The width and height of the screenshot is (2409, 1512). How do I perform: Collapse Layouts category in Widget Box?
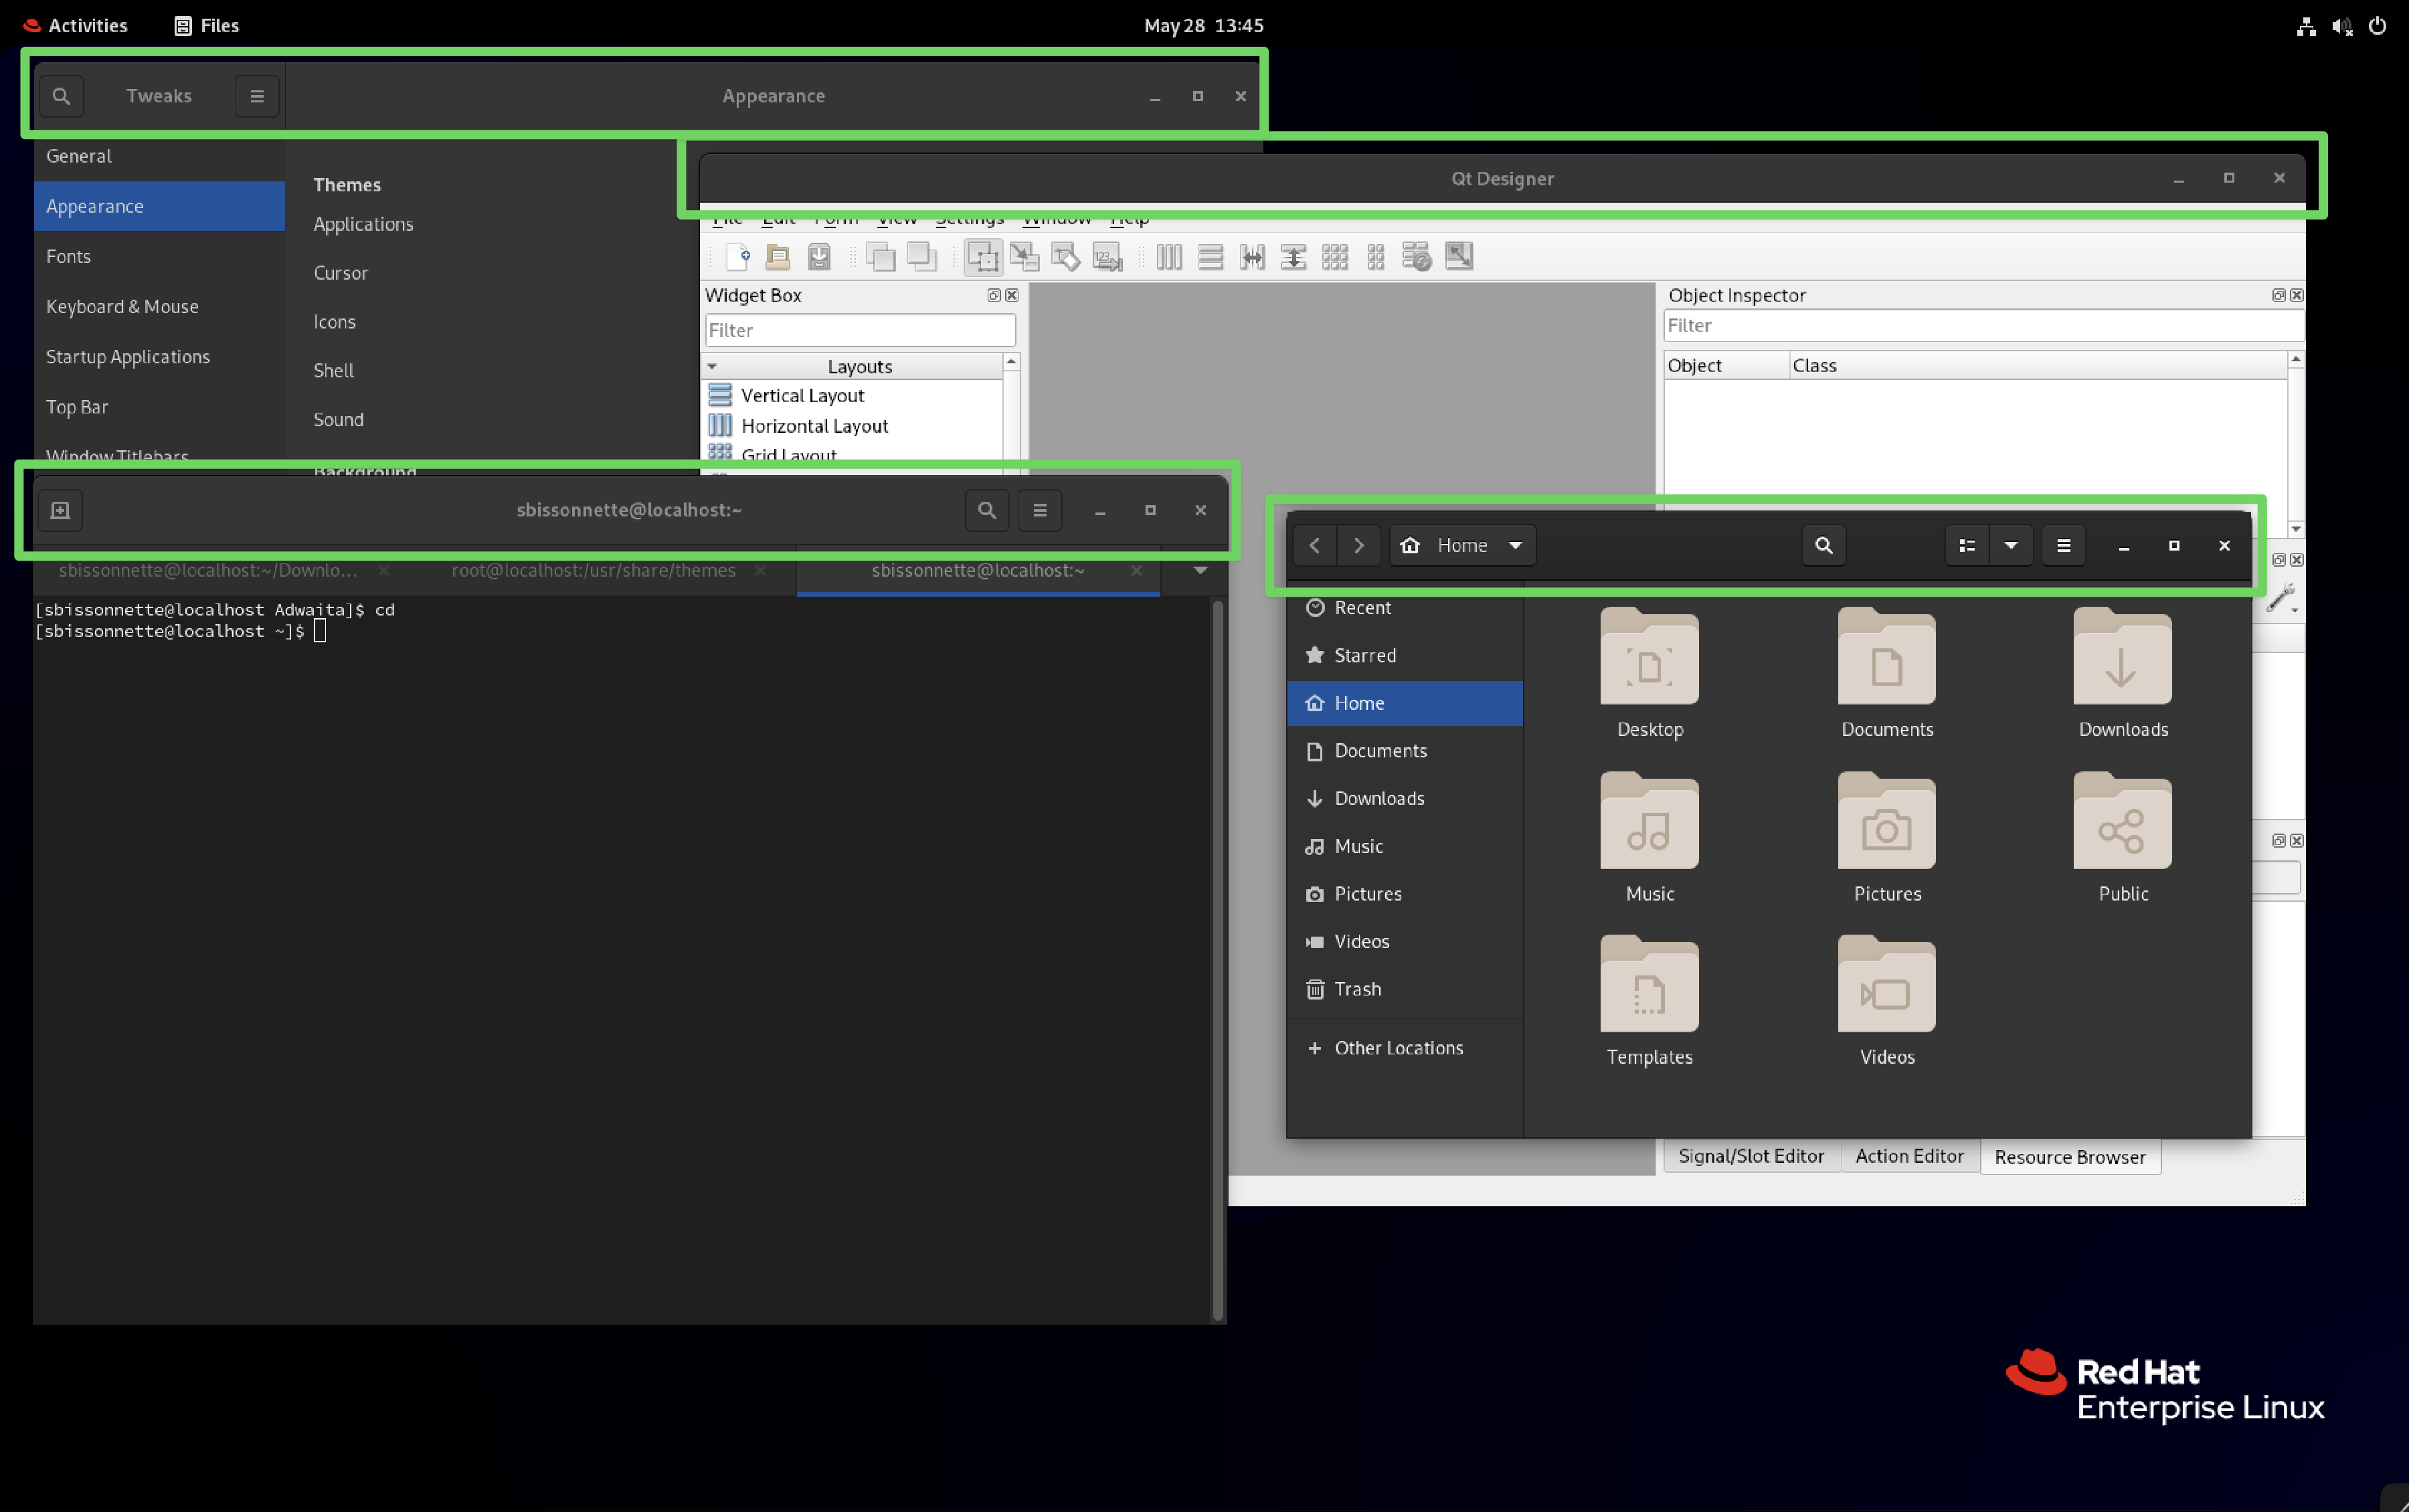pyautogui.click(x=712, y=367)
